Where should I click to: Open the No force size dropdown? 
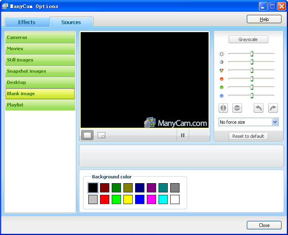pyautogui.click(x=248, y=122)
